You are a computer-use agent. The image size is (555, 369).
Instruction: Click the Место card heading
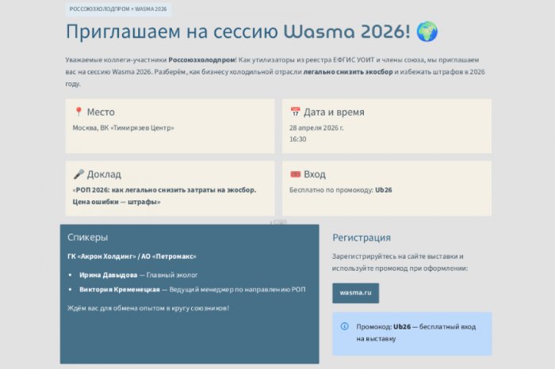[x=101, y=112]
